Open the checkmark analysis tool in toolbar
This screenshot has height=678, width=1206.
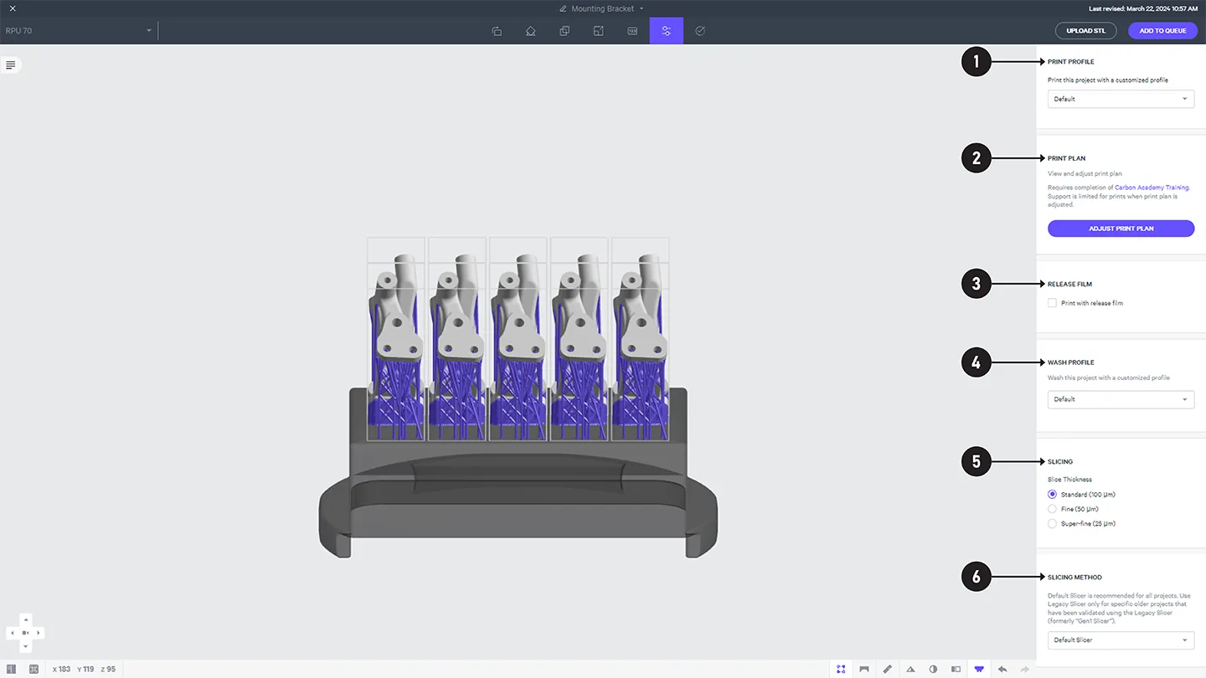pos(700,31)
